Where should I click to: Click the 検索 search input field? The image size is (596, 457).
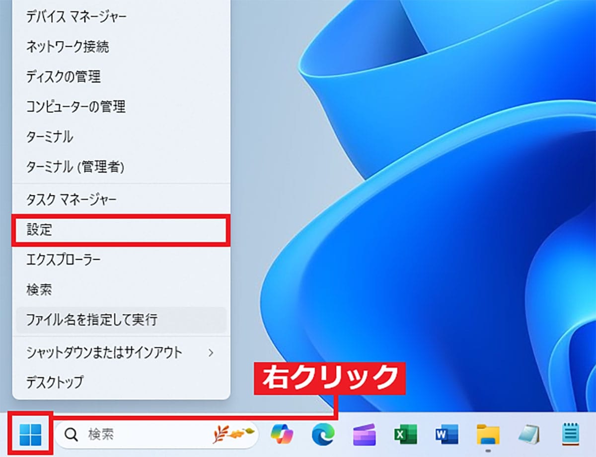coord(124,434)
